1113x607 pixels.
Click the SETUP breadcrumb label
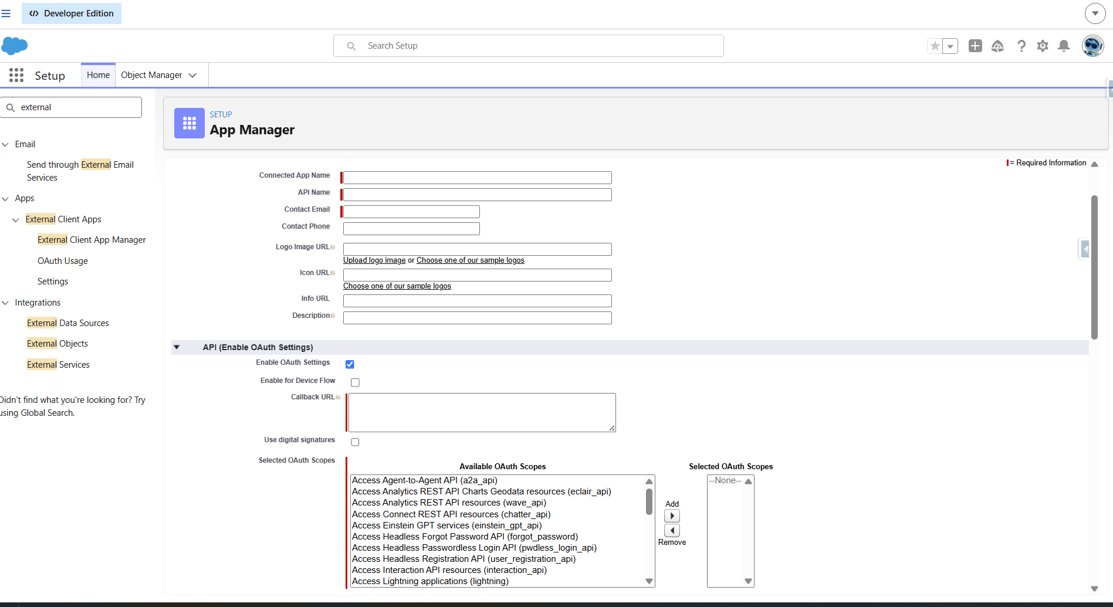point(221,114)
